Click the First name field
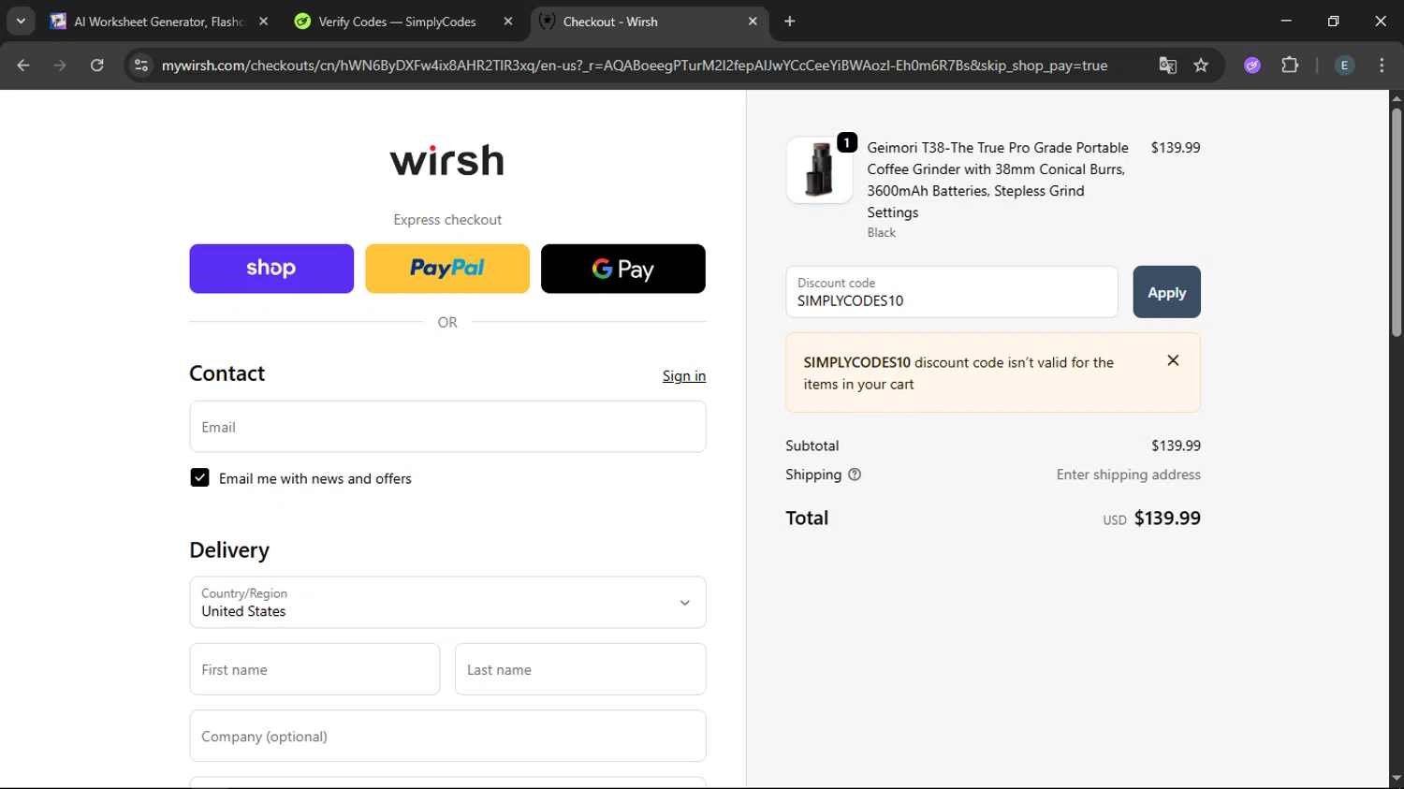This screenshot has height=789, width=1404. point(314,669)
